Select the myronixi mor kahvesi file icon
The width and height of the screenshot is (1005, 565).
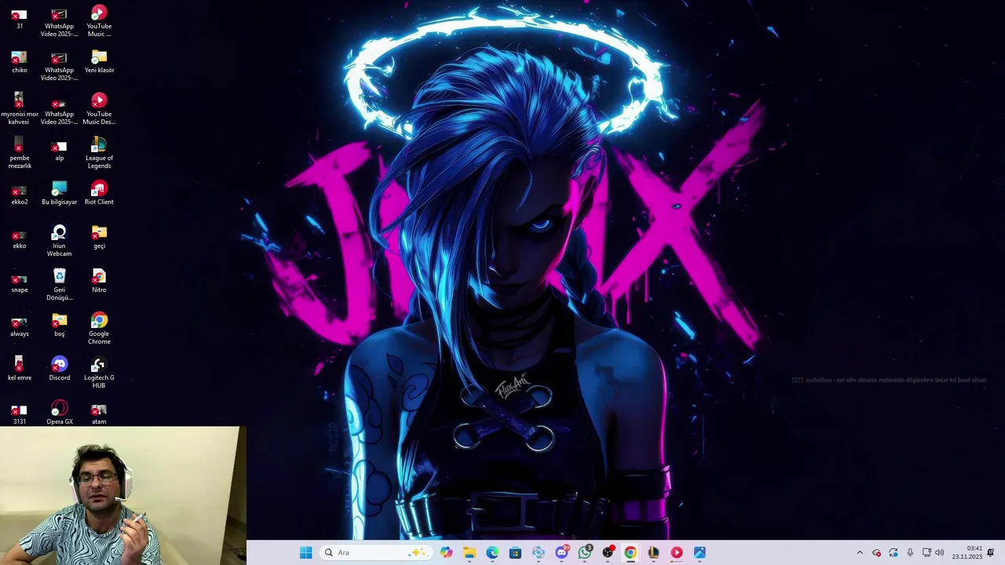(x=20, y=109)
